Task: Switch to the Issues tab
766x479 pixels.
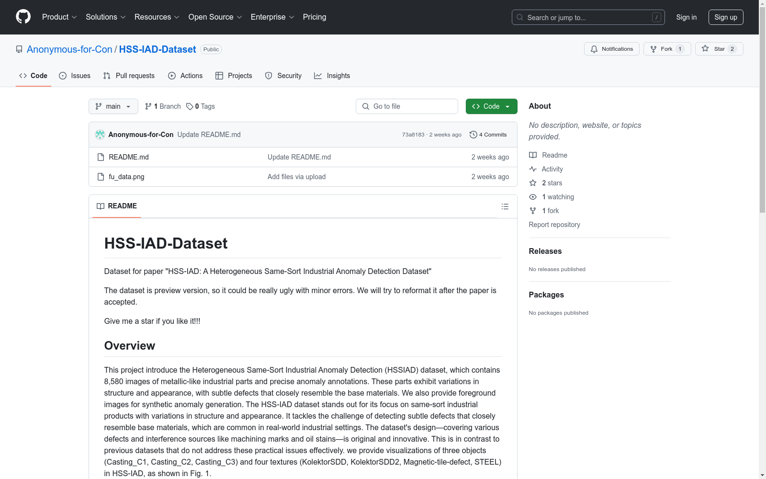Action: click(x=75, y=76)
